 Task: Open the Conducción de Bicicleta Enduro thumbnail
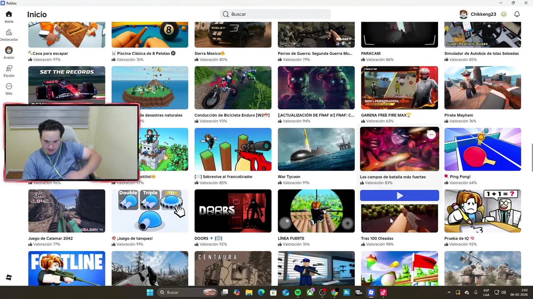click(233, 88)
